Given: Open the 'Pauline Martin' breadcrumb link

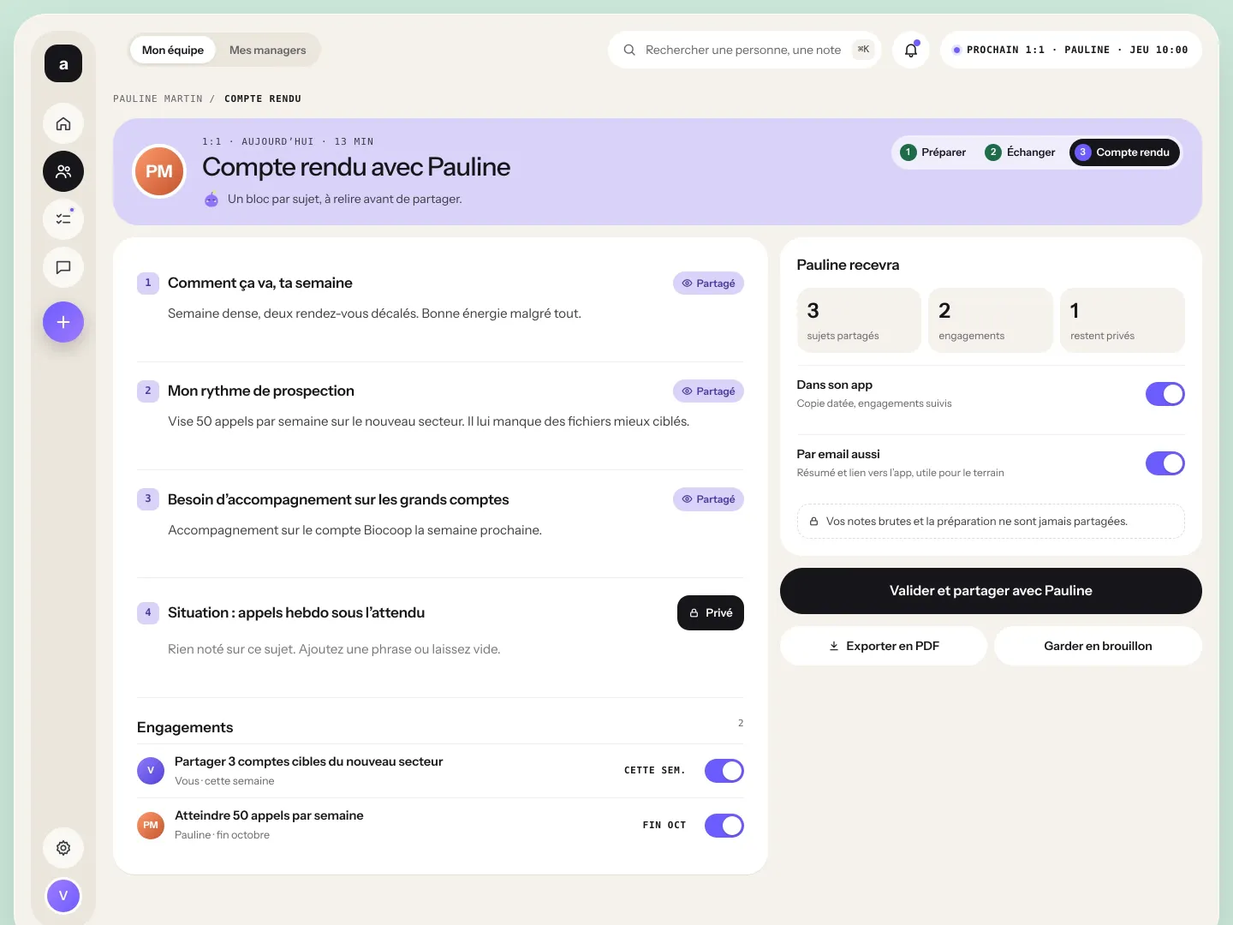Looking at the screenshot, I should [x=158, y=99].
